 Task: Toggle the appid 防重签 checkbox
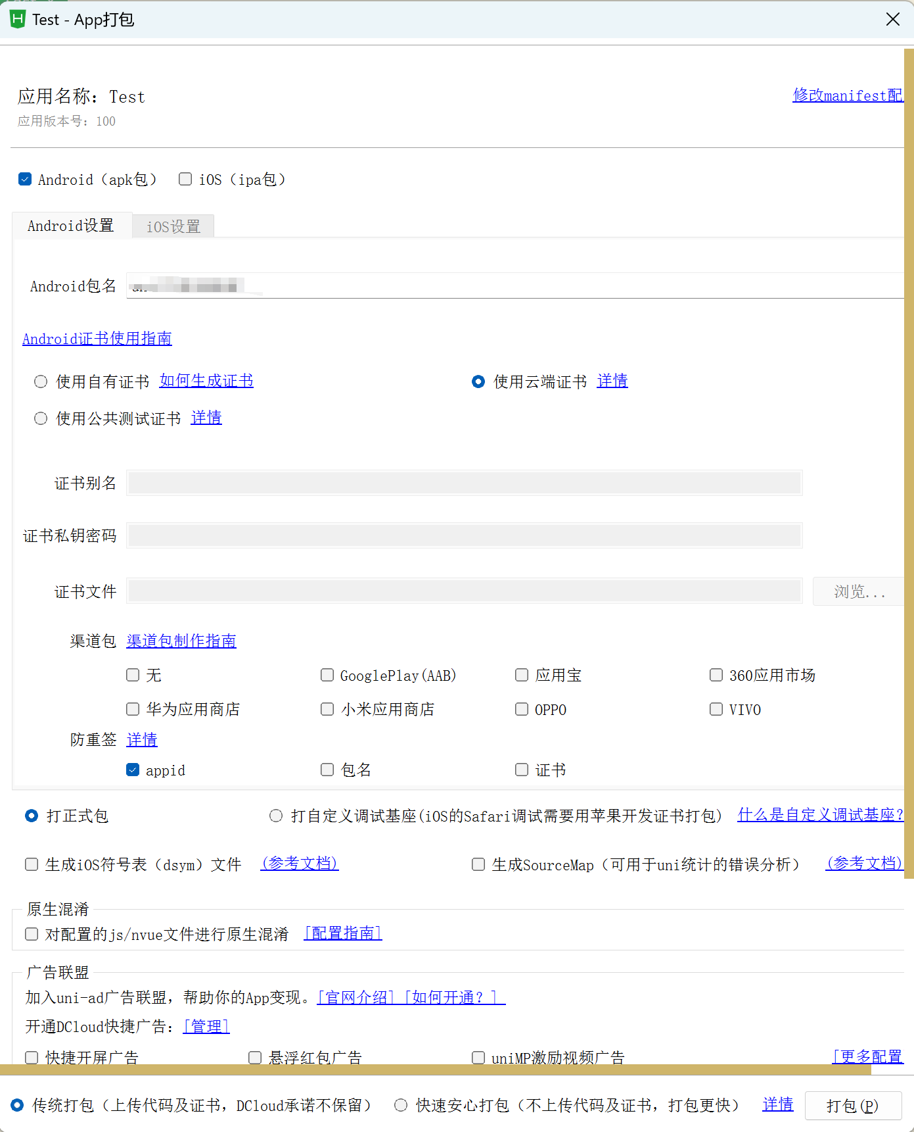[133, 770]
